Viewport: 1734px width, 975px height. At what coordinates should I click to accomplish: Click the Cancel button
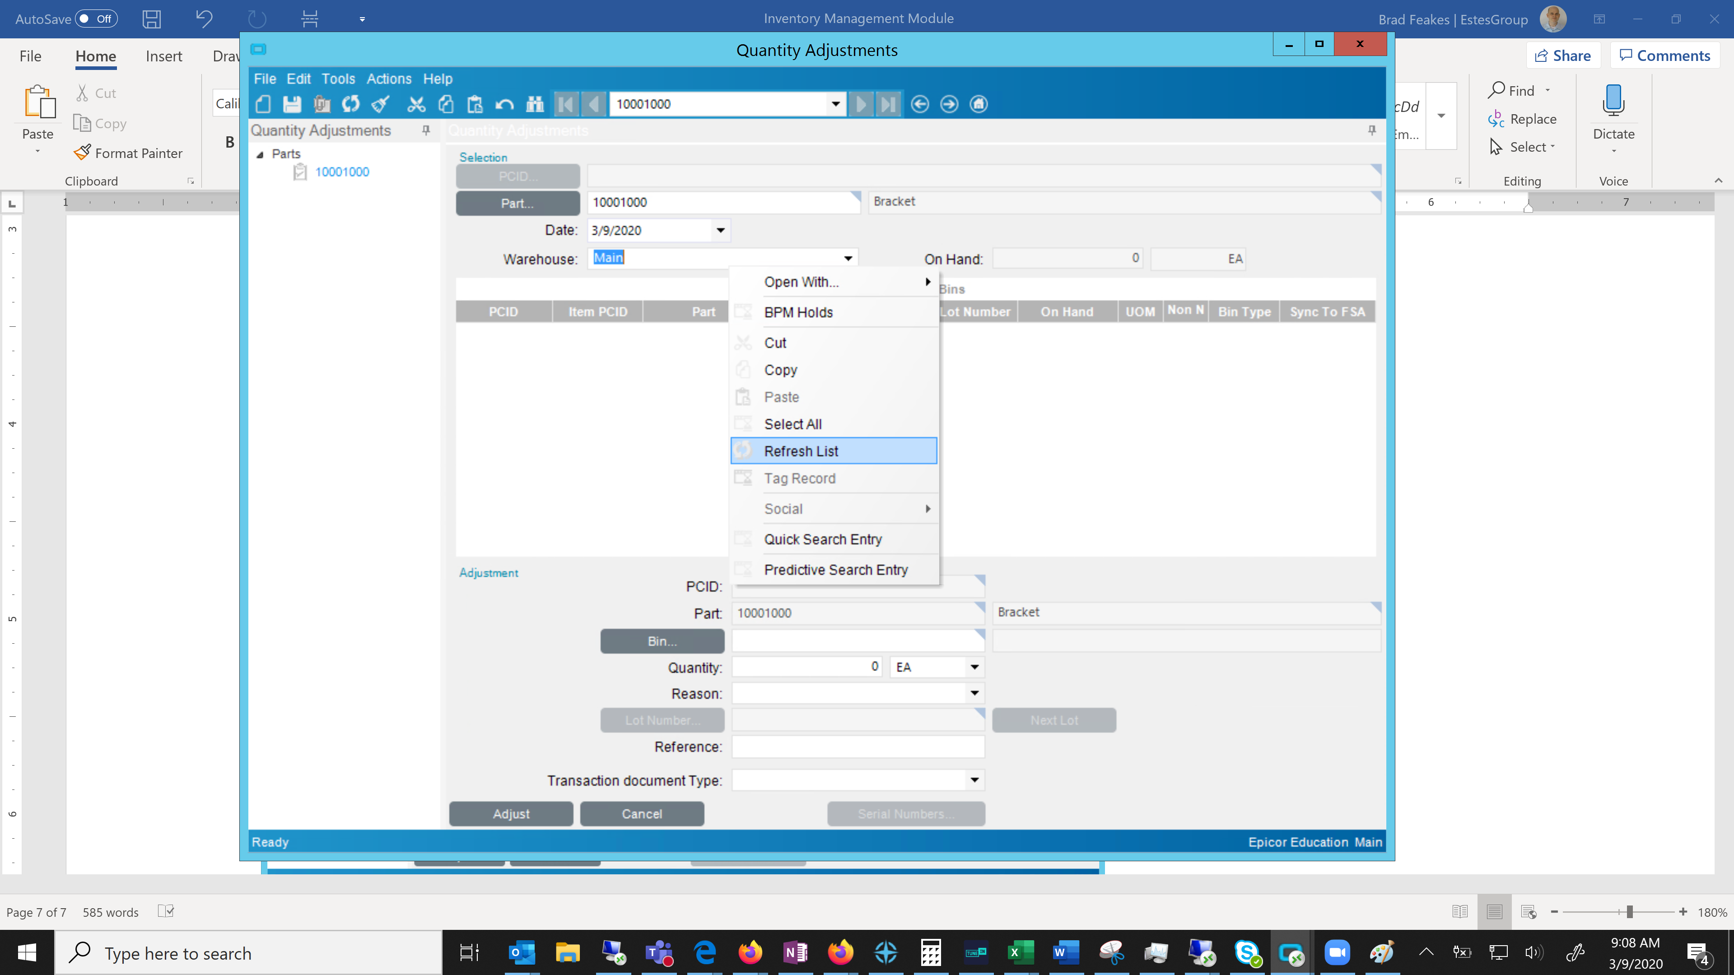pos(642,813)
